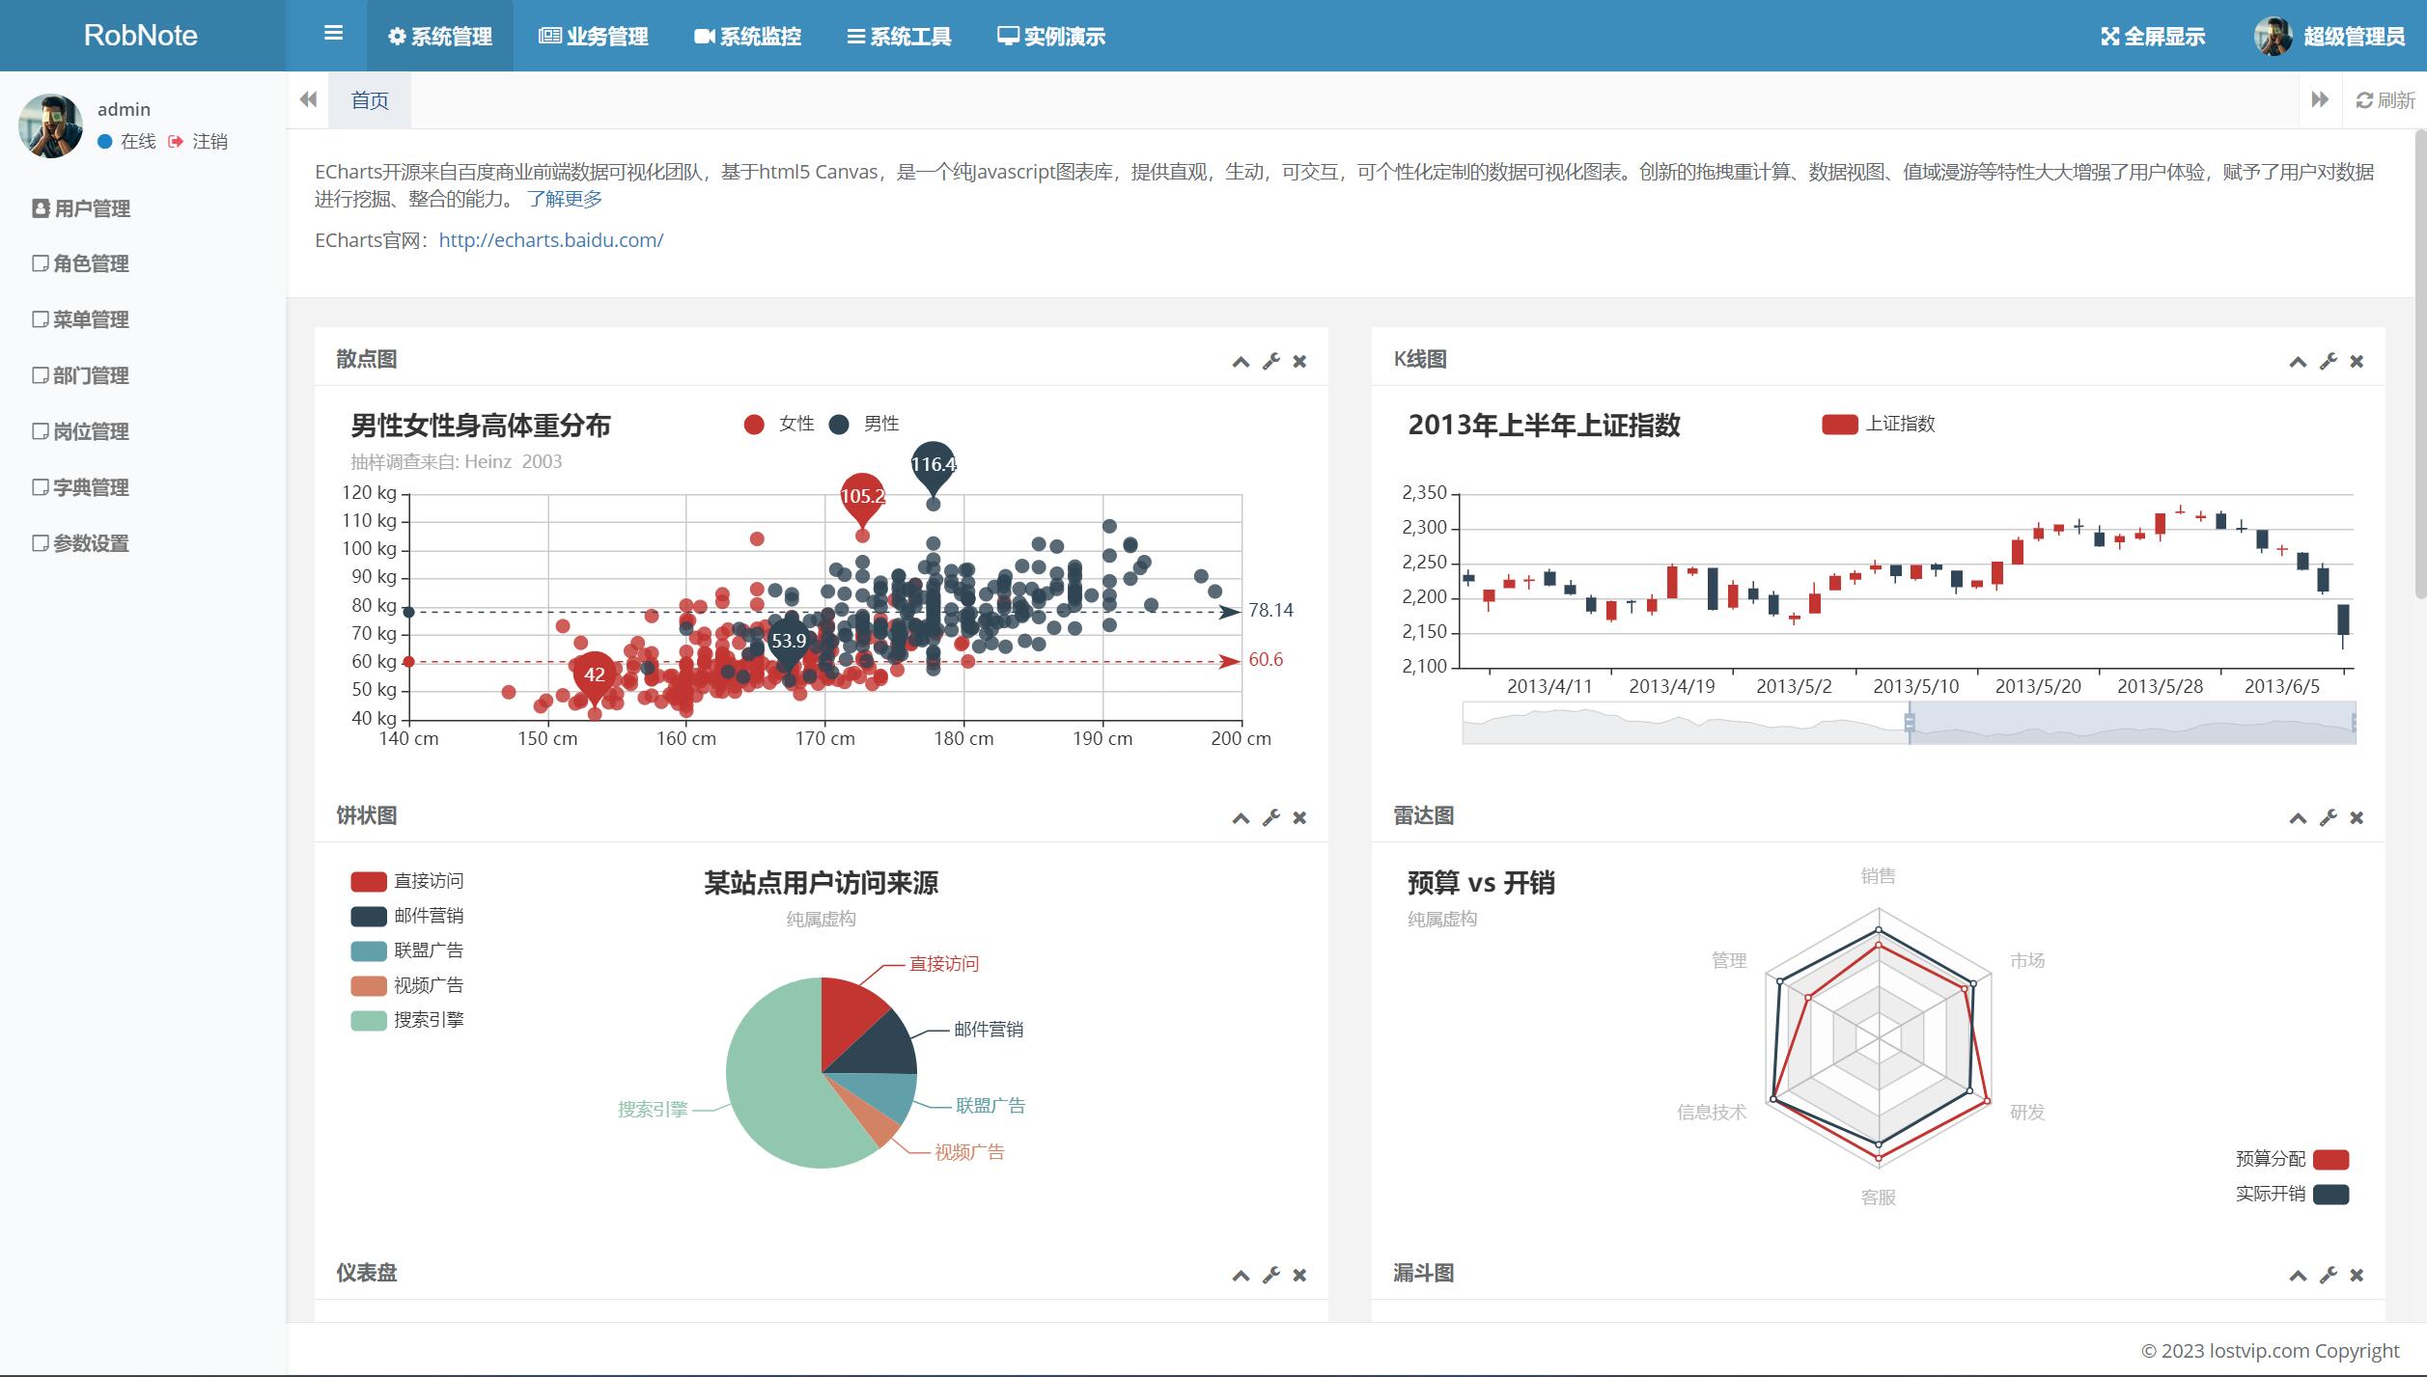
Task: Collapse the 散点图 panel with chevron
Action: (1241, 362)
